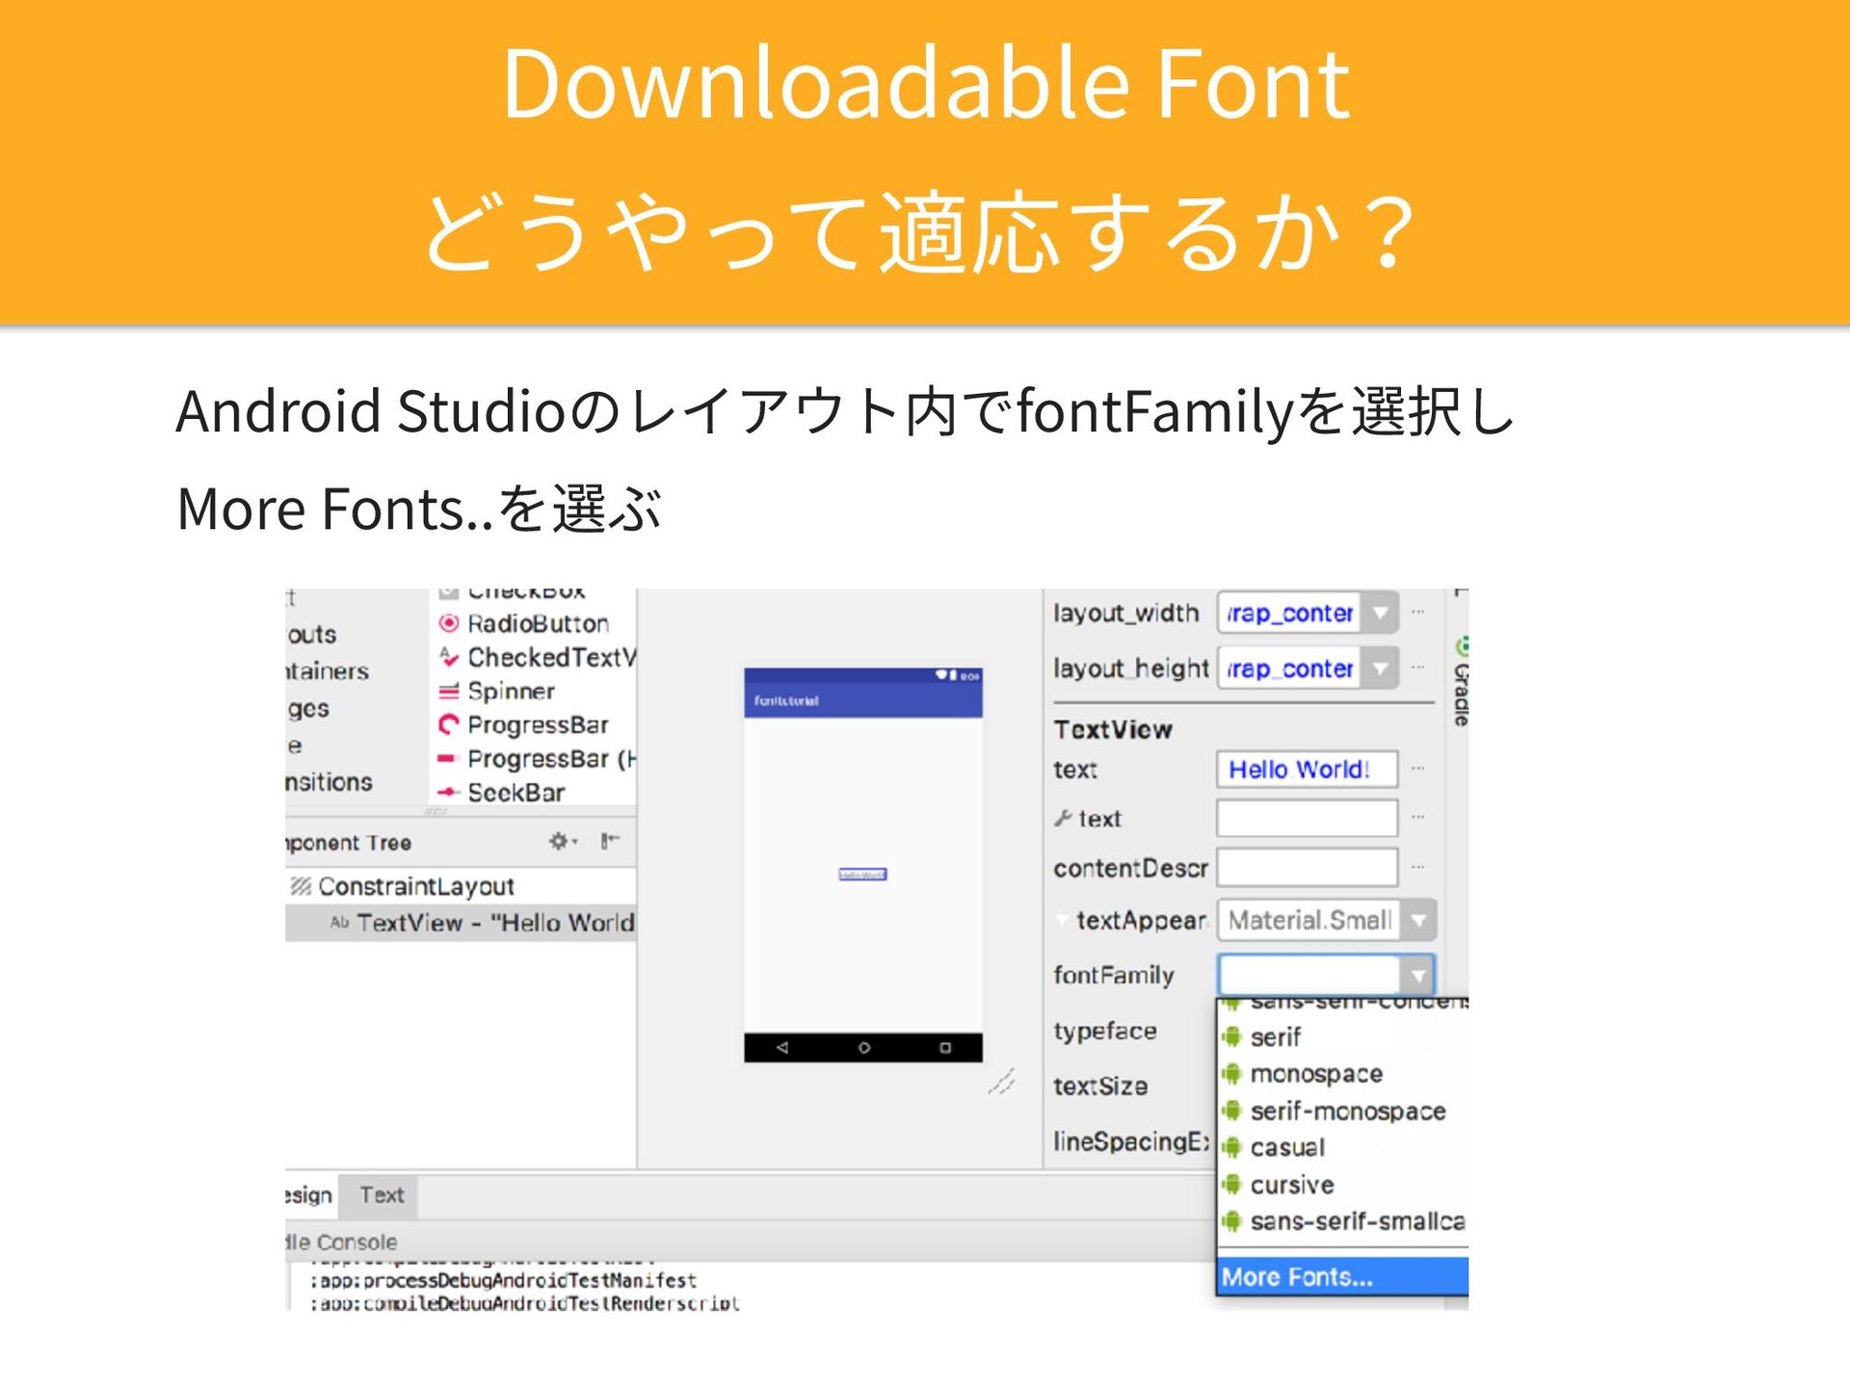
Task: Click the home button in device preview
Action: 864,1047
